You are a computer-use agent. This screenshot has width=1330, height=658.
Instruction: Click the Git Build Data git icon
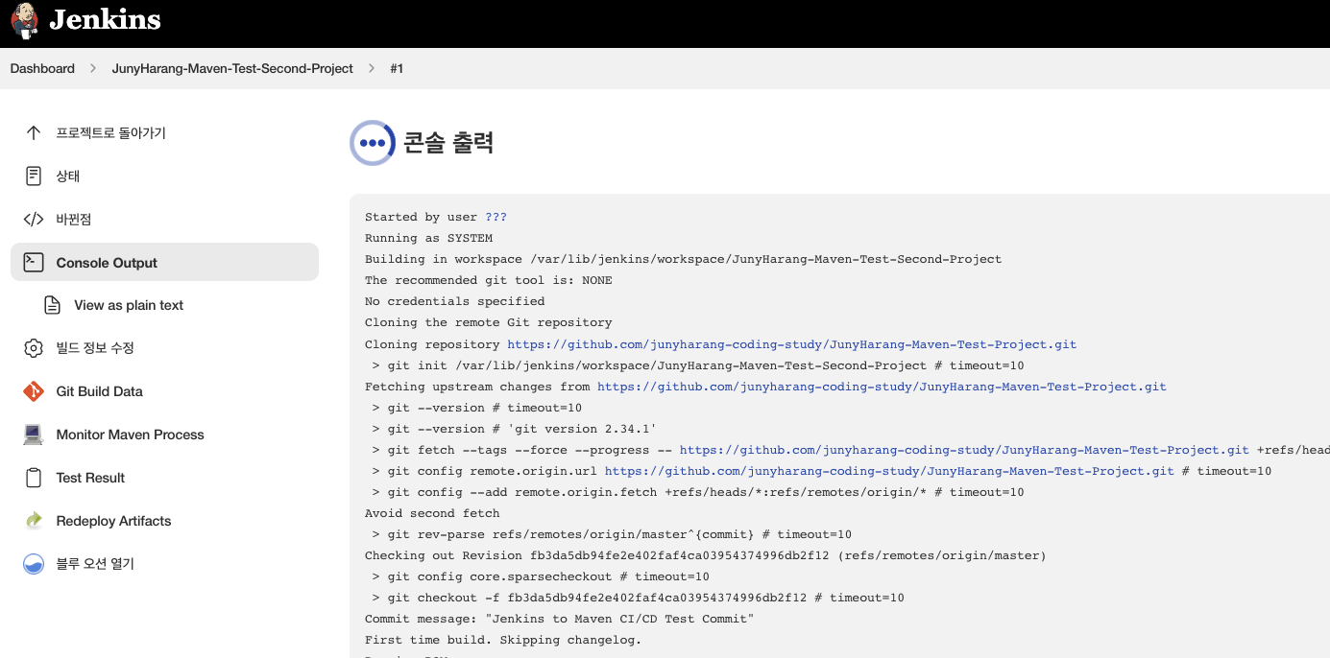click(x=34, y=391)
